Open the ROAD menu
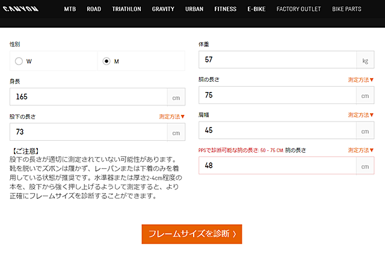The width and height of the screenshot is (385, 264). pyautogui.click(x=93, y=10)
